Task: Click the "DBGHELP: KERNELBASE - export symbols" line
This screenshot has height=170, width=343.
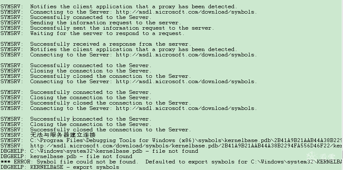Action: tap(60, 167)
